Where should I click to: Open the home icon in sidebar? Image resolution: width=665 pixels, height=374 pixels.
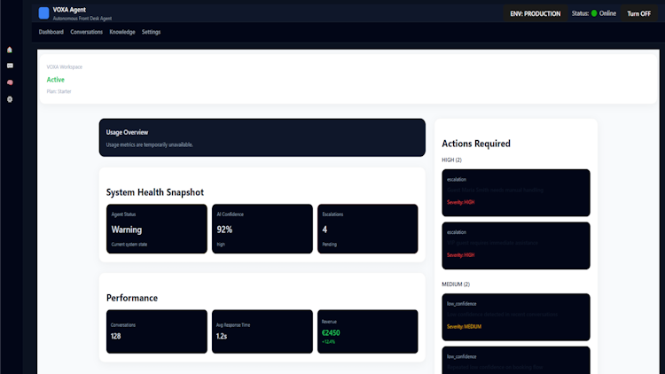pos(10,50)
